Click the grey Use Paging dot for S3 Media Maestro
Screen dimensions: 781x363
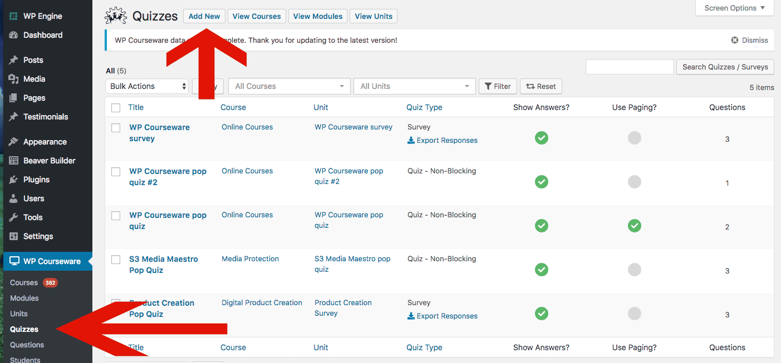click(x=635, y=270)
